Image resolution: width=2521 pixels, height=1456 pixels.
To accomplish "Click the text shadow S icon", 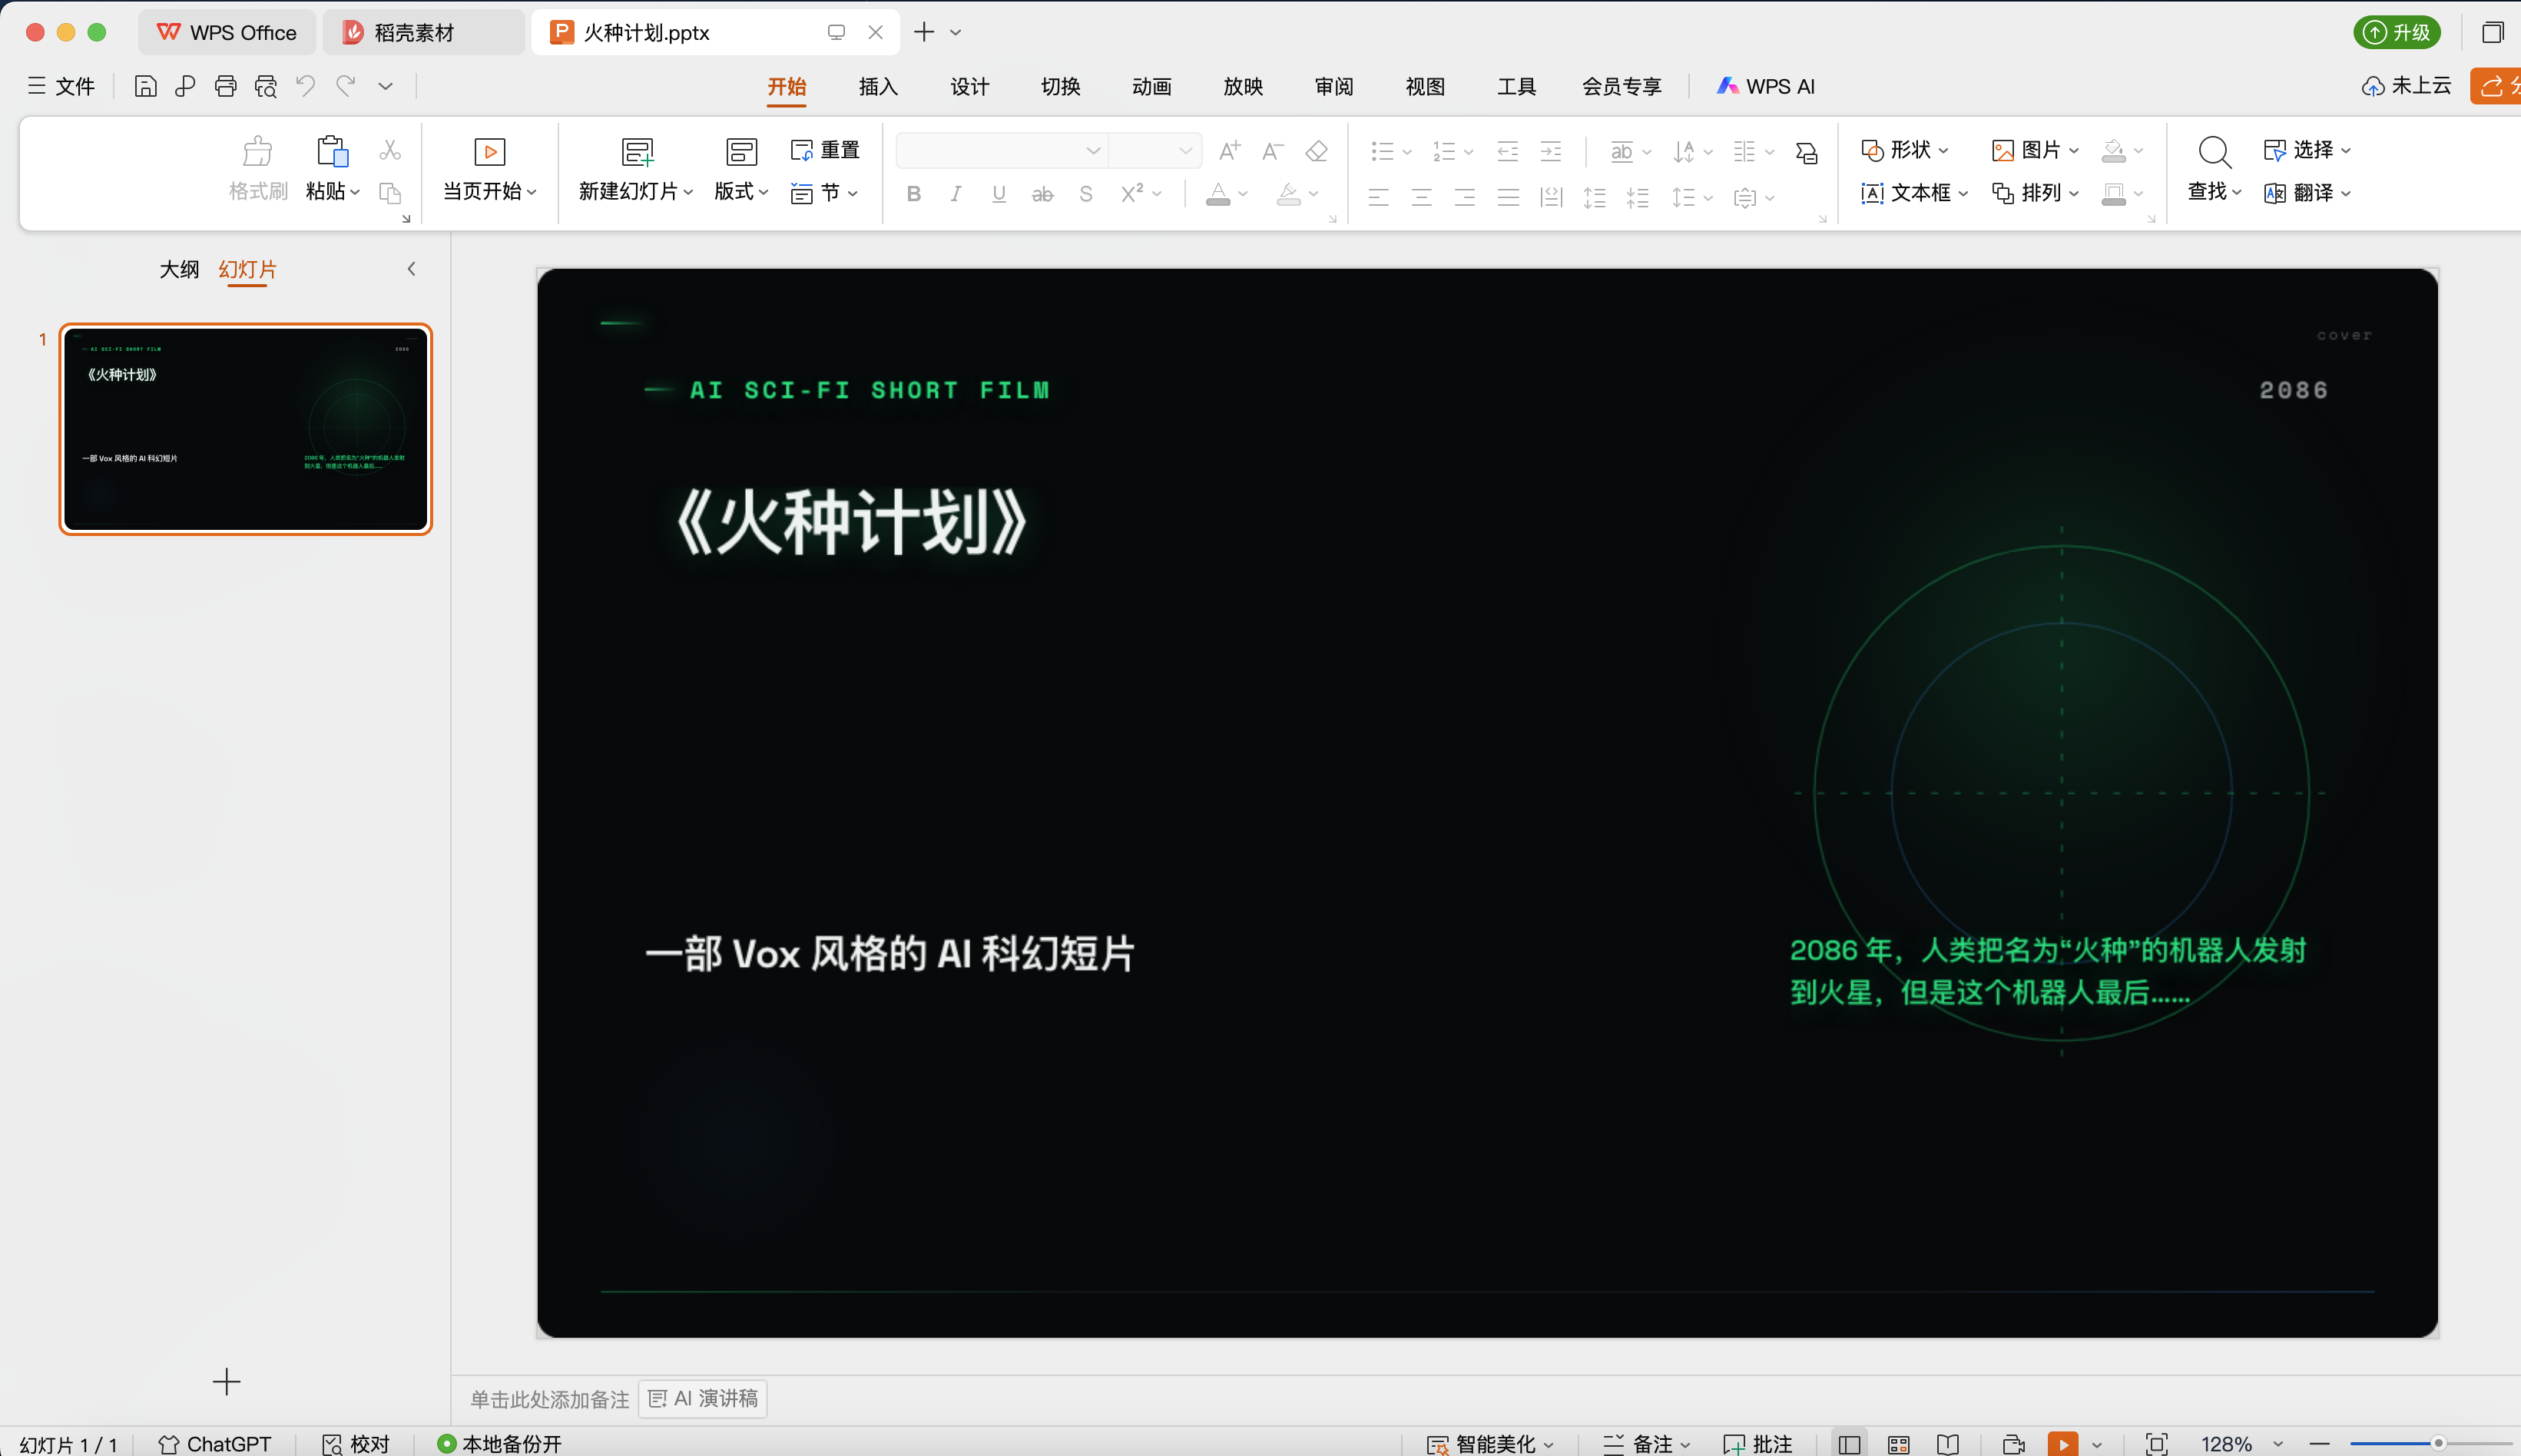I will (1086, 194).
